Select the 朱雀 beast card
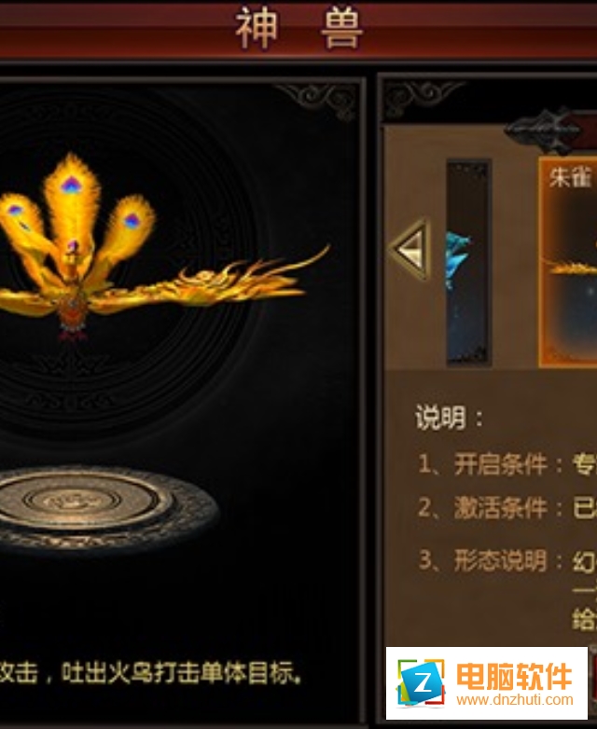The image size is (597, 729). 568,263
